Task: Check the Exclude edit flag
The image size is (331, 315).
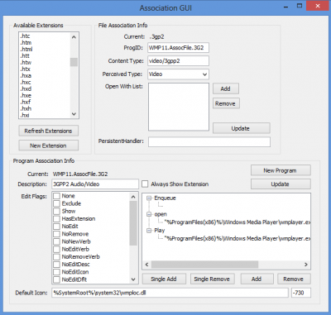Action: tap(56, 203)
